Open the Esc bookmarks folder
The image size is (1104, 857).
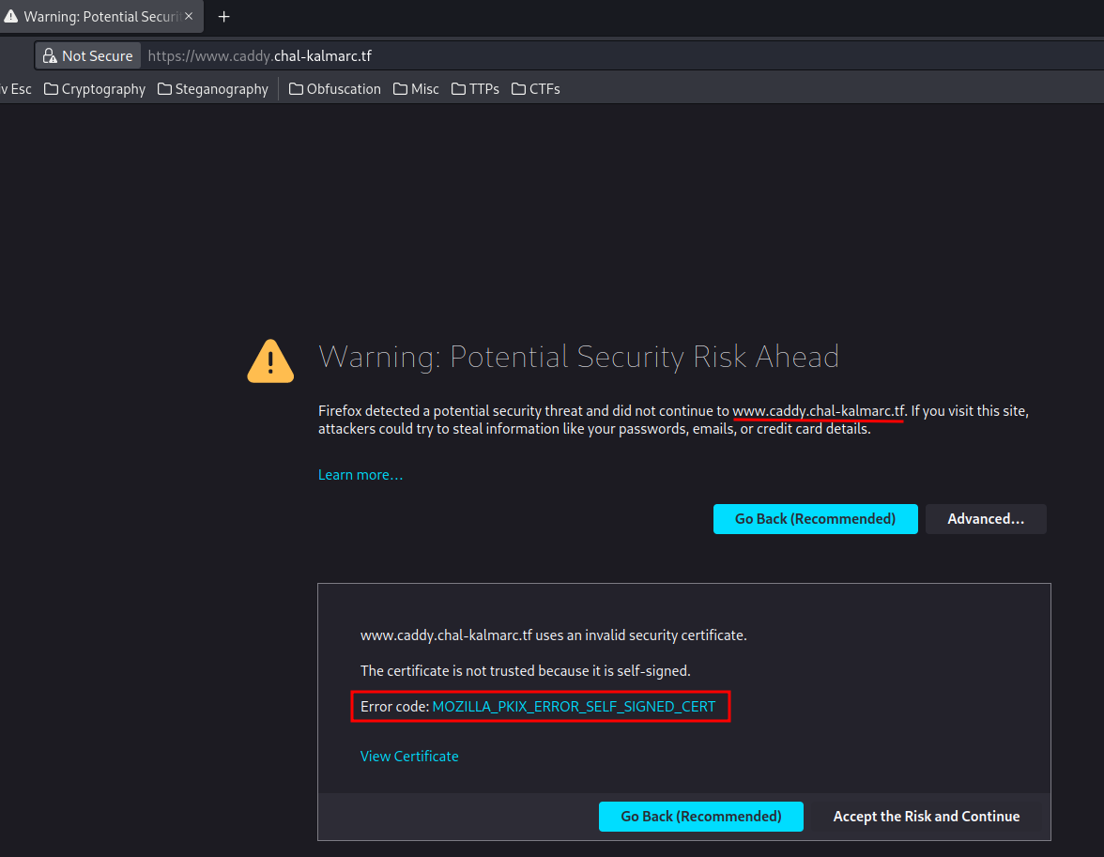[x=16, y=89]
